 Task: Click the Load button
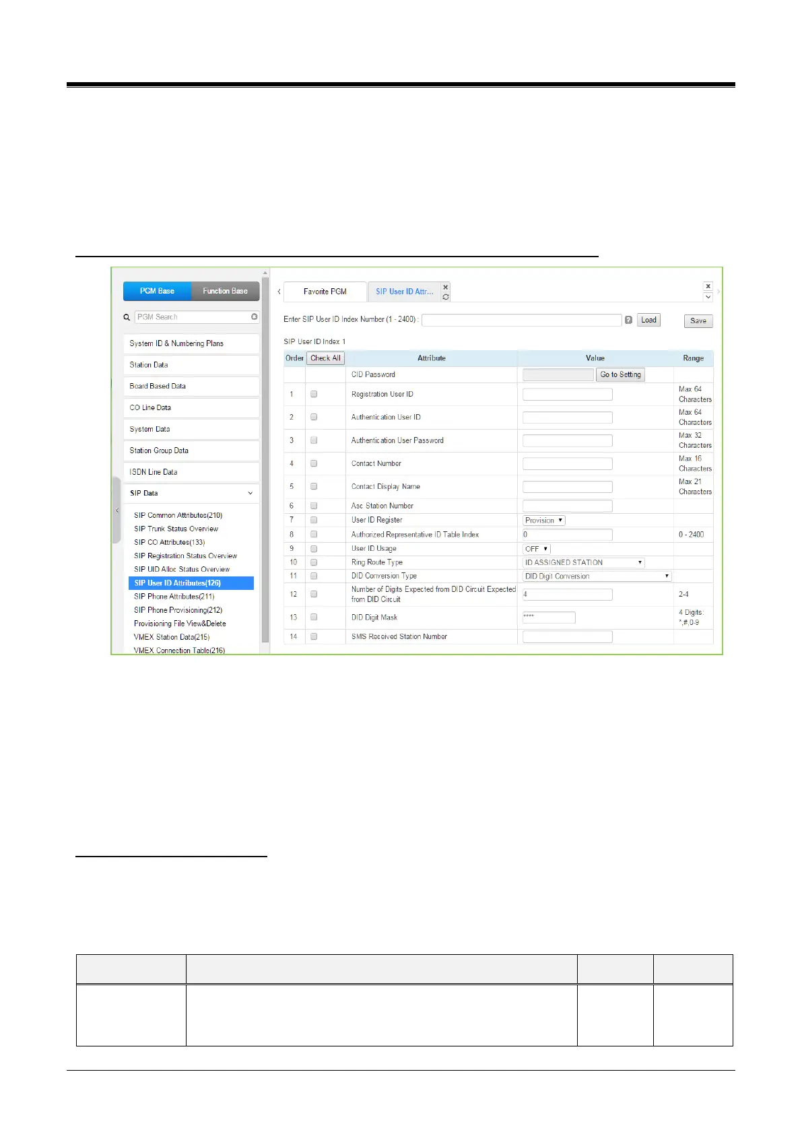coord(648,320)
